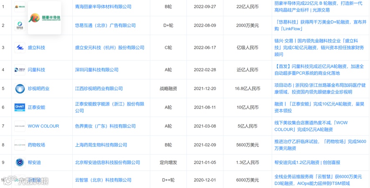Open 正泰安能完成10亿元A轮融资 news link
370x188 pixels.
[x=319, y=107]
